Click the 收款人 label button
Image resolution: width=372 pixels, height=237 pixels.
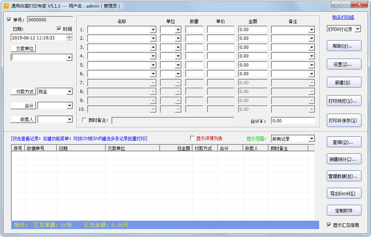coord(23,119)
